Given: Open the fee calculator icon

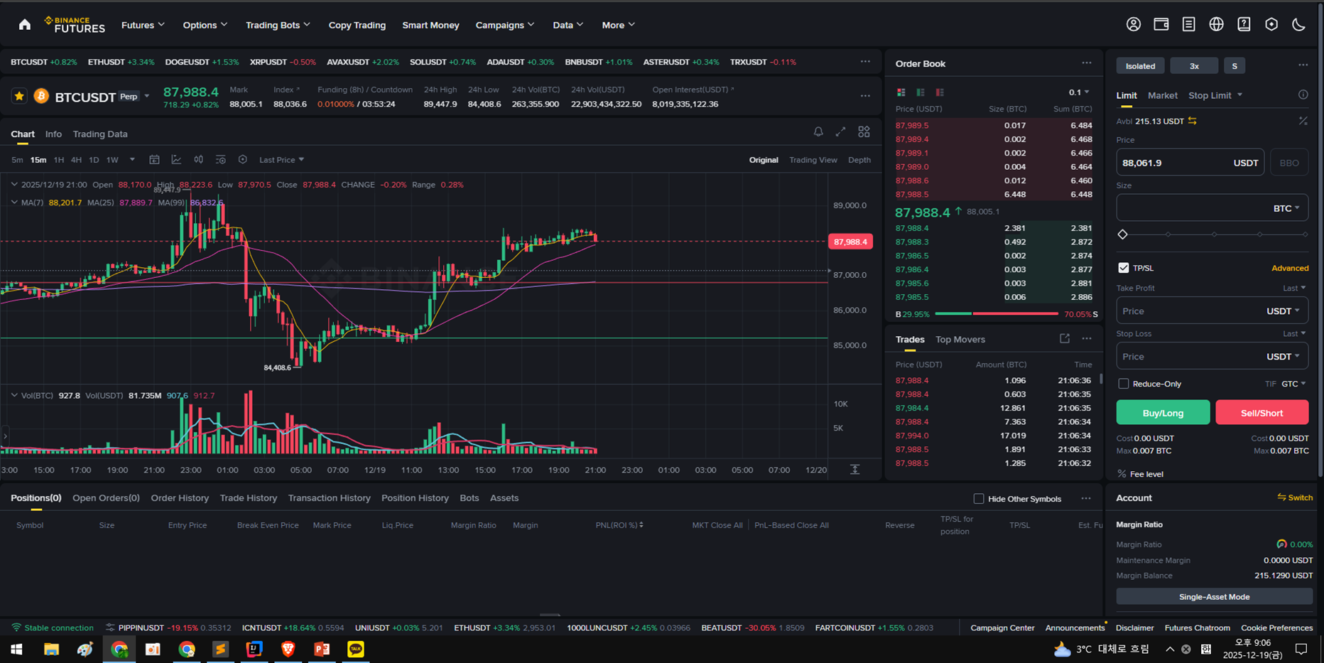Looking at the screenshot, I should coord(1303,121).
